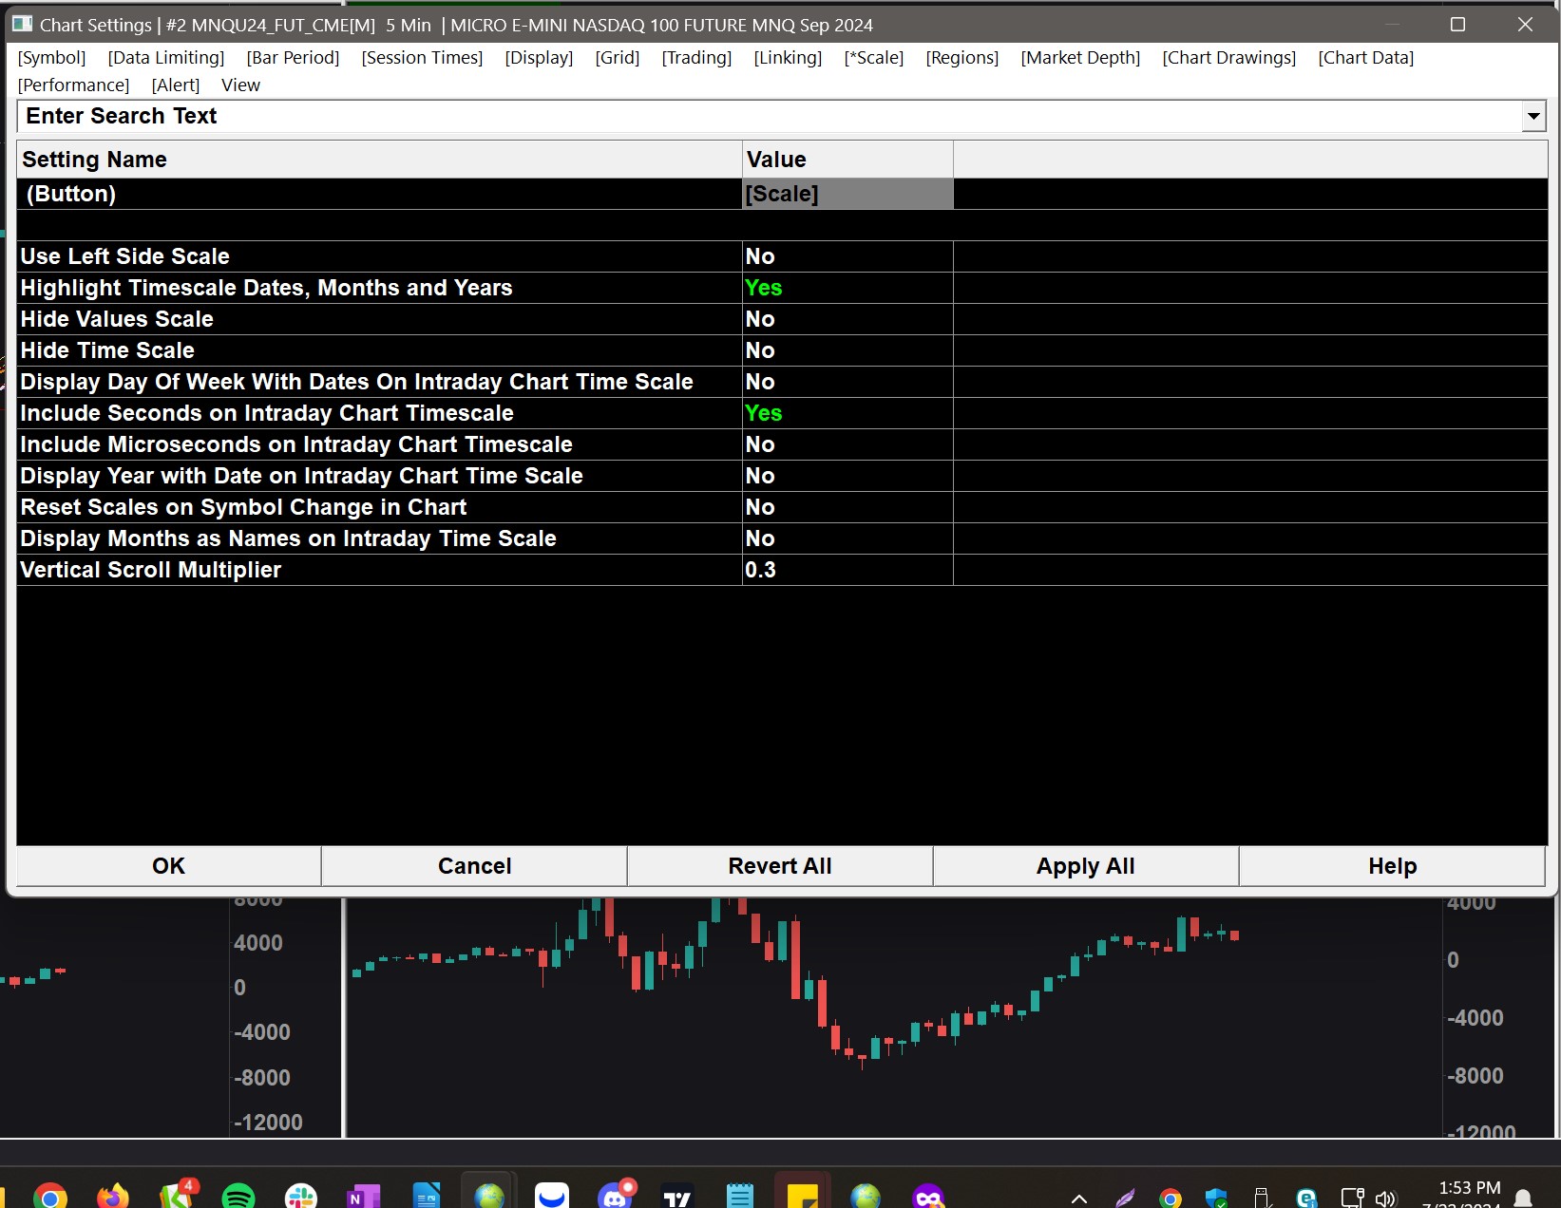The width and height of the screenshot is (1561, 1208).
Task: Click the Enter Search Text field
Action: coord(769,117)
